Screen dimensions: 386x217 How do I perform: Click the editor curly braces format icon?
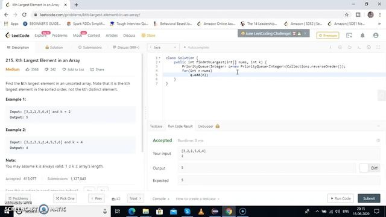pos(340,47)
